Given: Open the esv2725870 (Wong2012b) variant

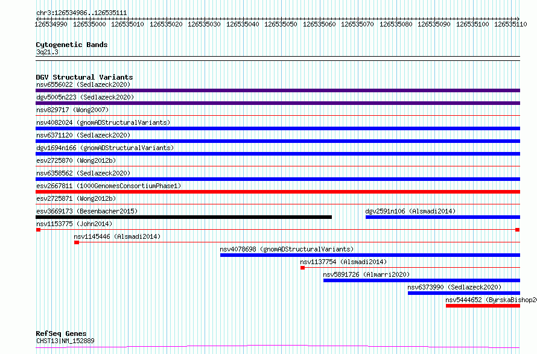Looking at the screenshot, I should point(76,160).
